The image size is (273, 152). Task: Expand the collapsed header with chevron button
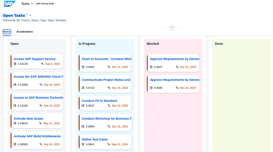click(172, 27)
